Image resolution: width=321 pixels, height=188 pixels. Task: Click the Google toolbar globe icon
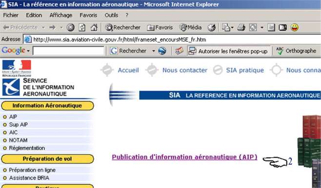[x=162, y=51]
